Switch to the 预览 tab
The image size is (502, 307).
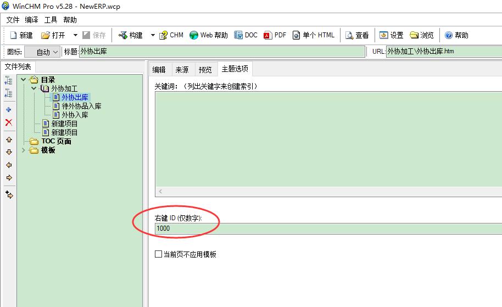(205, 69)
